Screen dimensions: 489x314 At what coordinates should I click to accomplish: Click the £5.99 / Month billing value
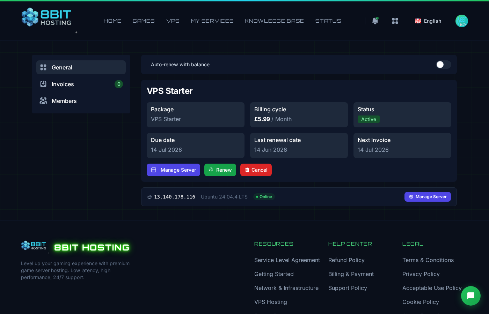pyautogui.click(x=273, y=119)
